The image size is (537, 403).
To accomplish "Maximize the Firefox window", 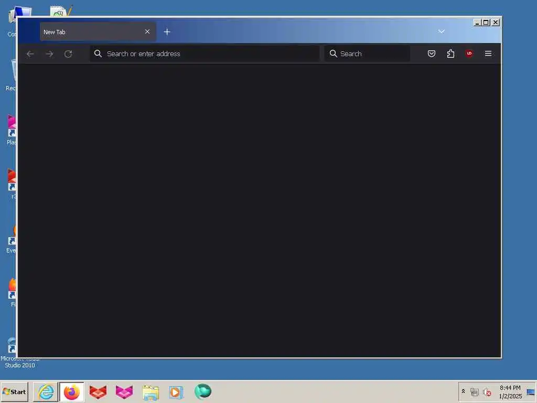I will click(486, 23).
